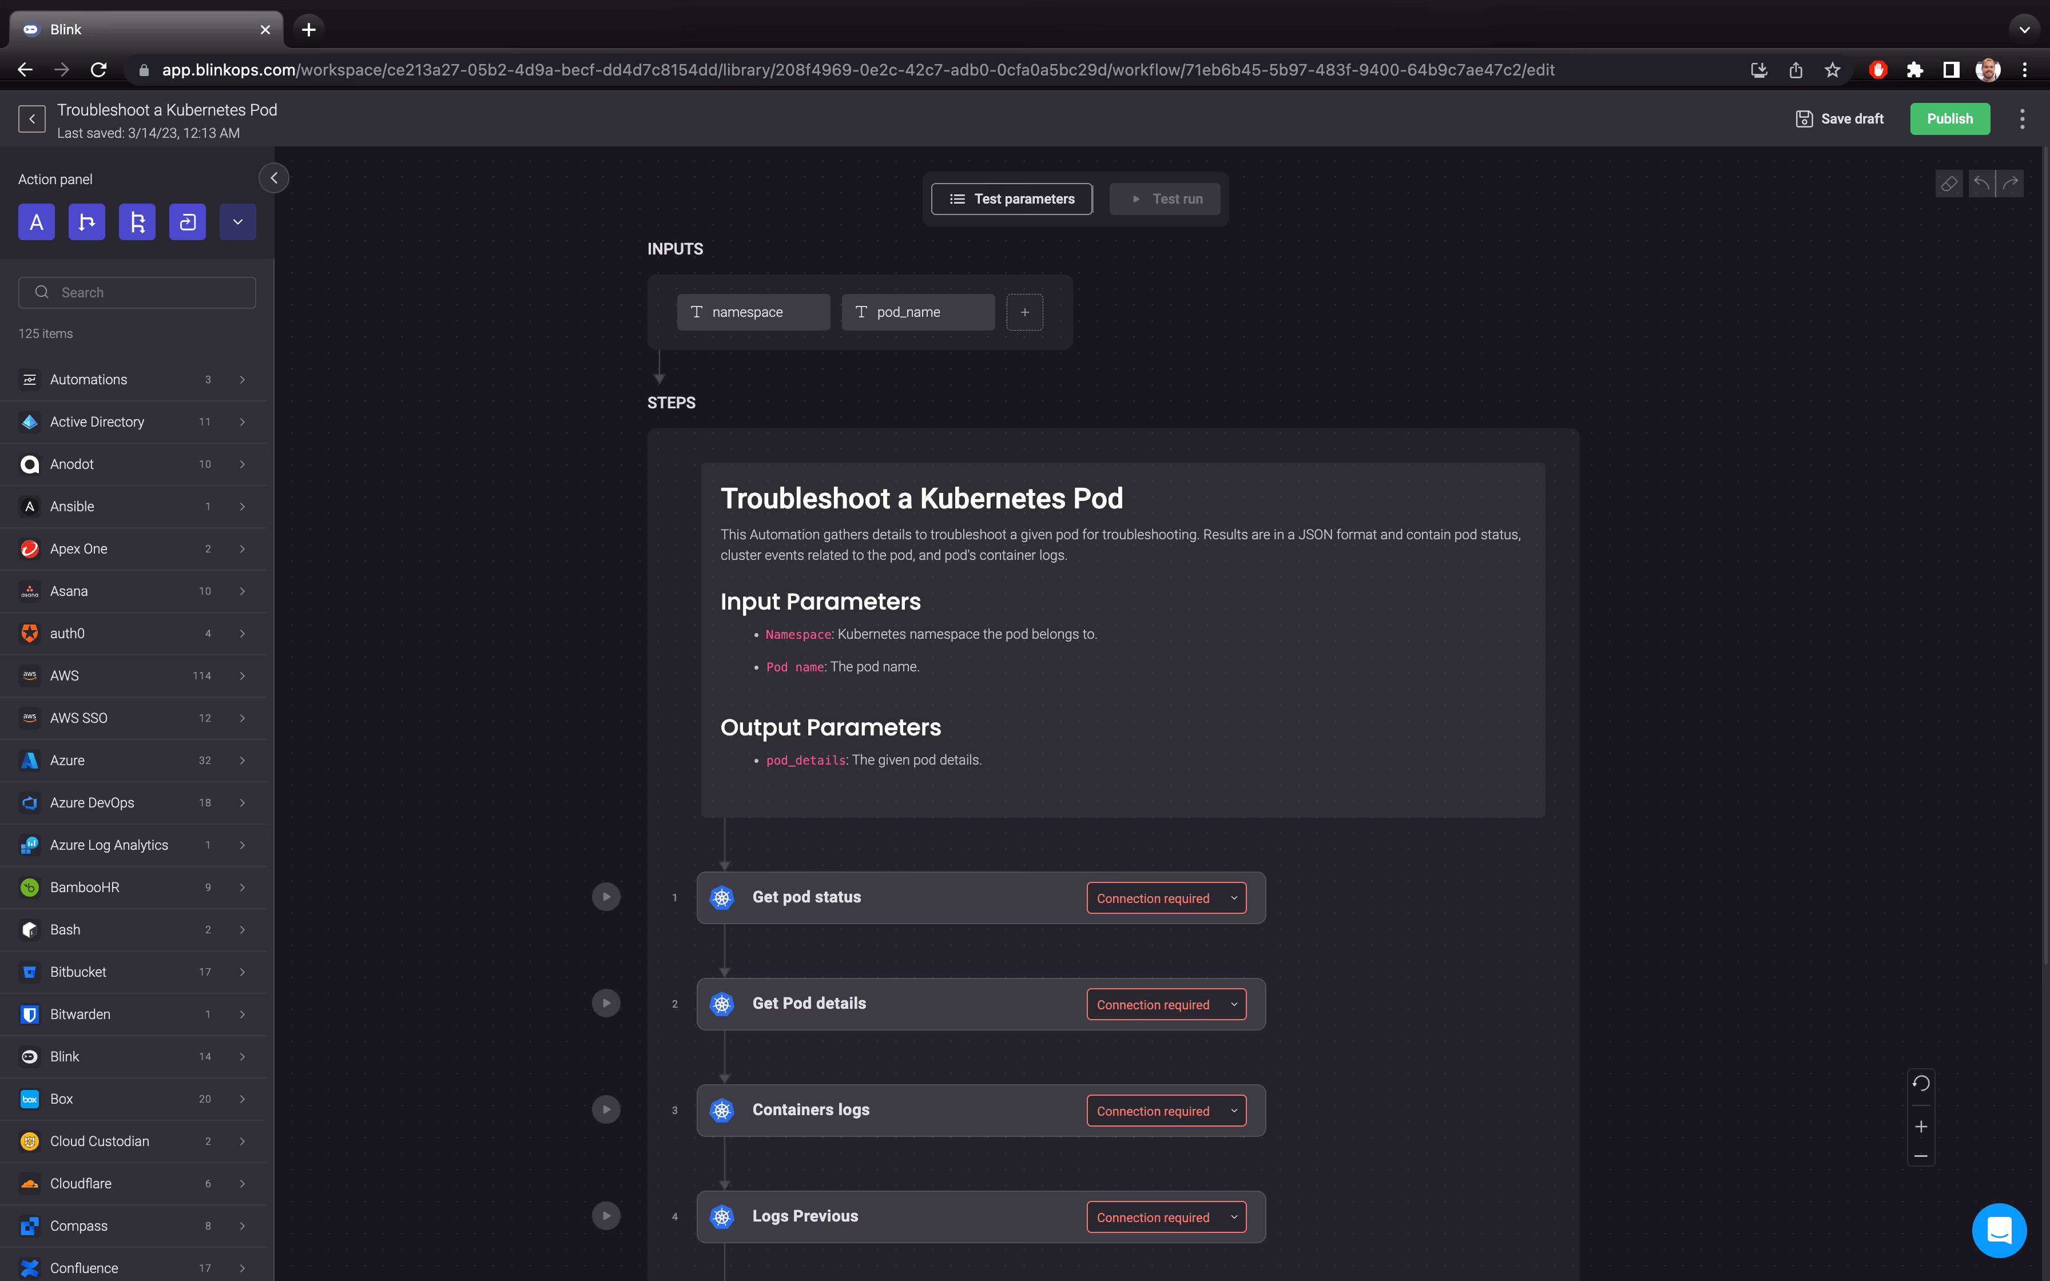The height and width of the screenshot is (1281, 2050).
Task: Open the Box category row
Action: pyautogui.click(x=134, y=1099)
